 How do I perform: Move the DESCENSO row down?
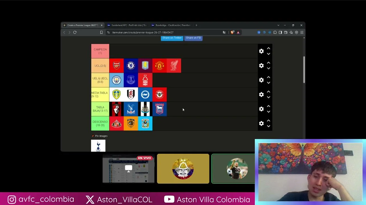(x=268, y=126)
